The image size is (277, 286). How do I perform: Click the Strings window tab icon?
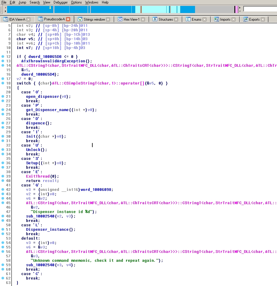(80, 19)
